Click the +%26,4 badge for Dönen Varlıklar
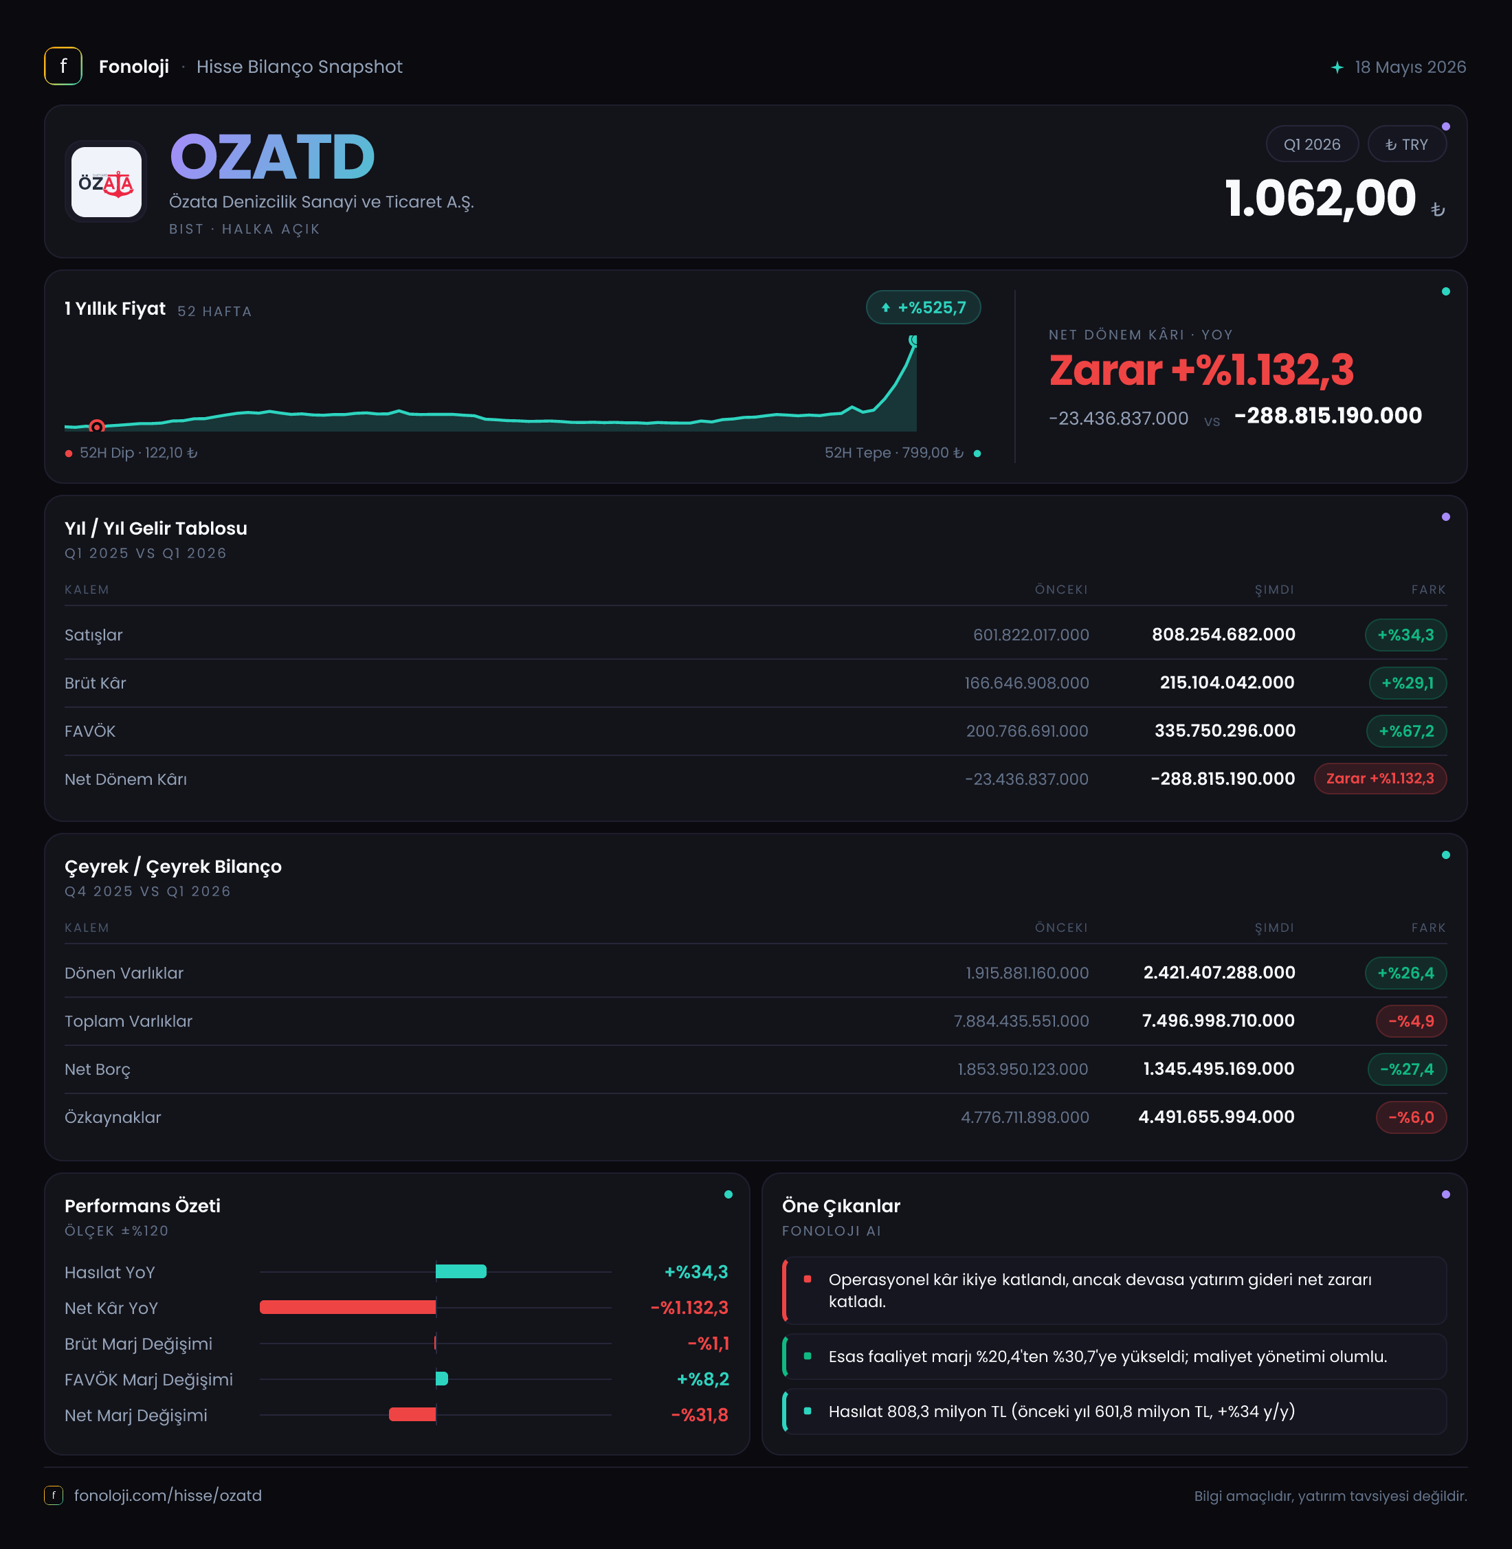 [1405, 973]
